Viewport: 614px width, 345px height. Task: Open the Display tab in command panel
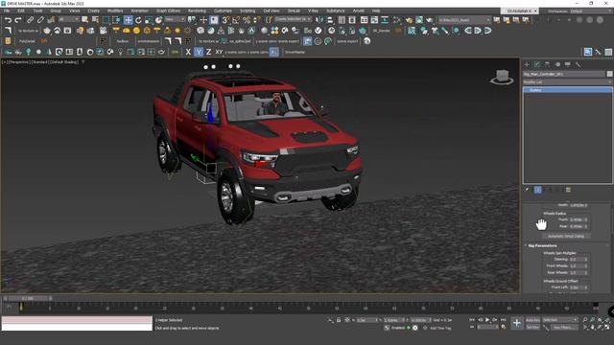[568, 64]
